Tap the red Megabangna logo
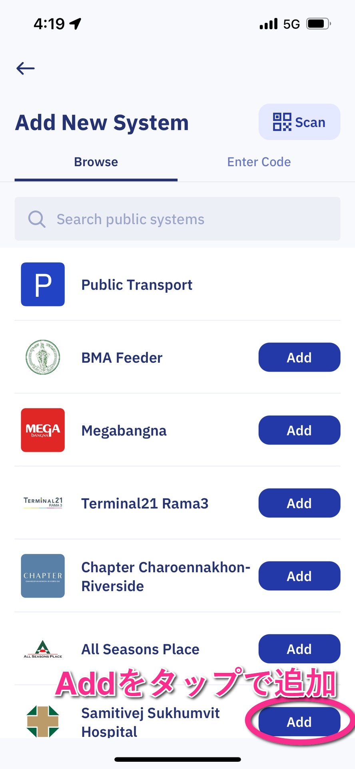This screenshot has height=769, width=355. [43, 430]
